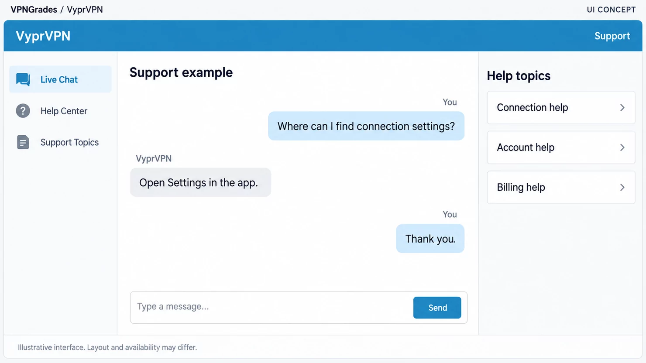This screenshot has height=363, width=646.
Task: Click the 'UI CONCEPT' label
Action: coord(611,10)
